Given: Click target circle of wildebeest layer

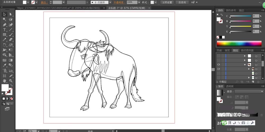Looking at the screenshot, I should [256, 65].
